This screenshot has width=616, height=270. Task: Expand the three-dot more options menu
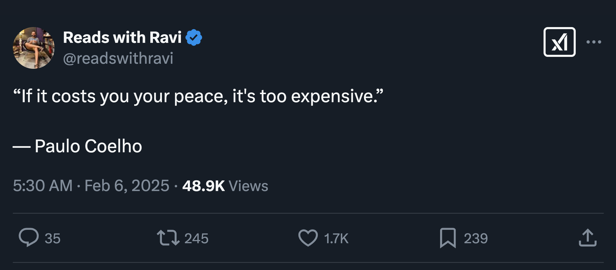(593, 42)
